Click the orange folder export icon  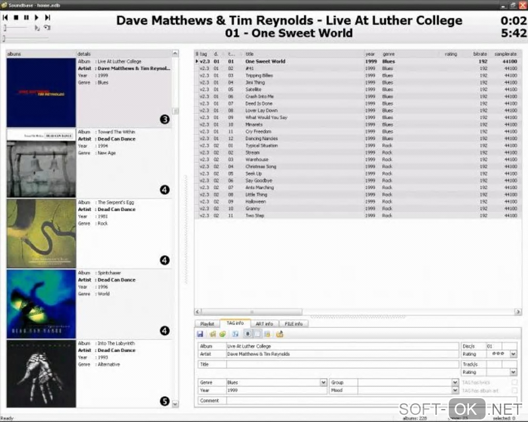(280, 334)
